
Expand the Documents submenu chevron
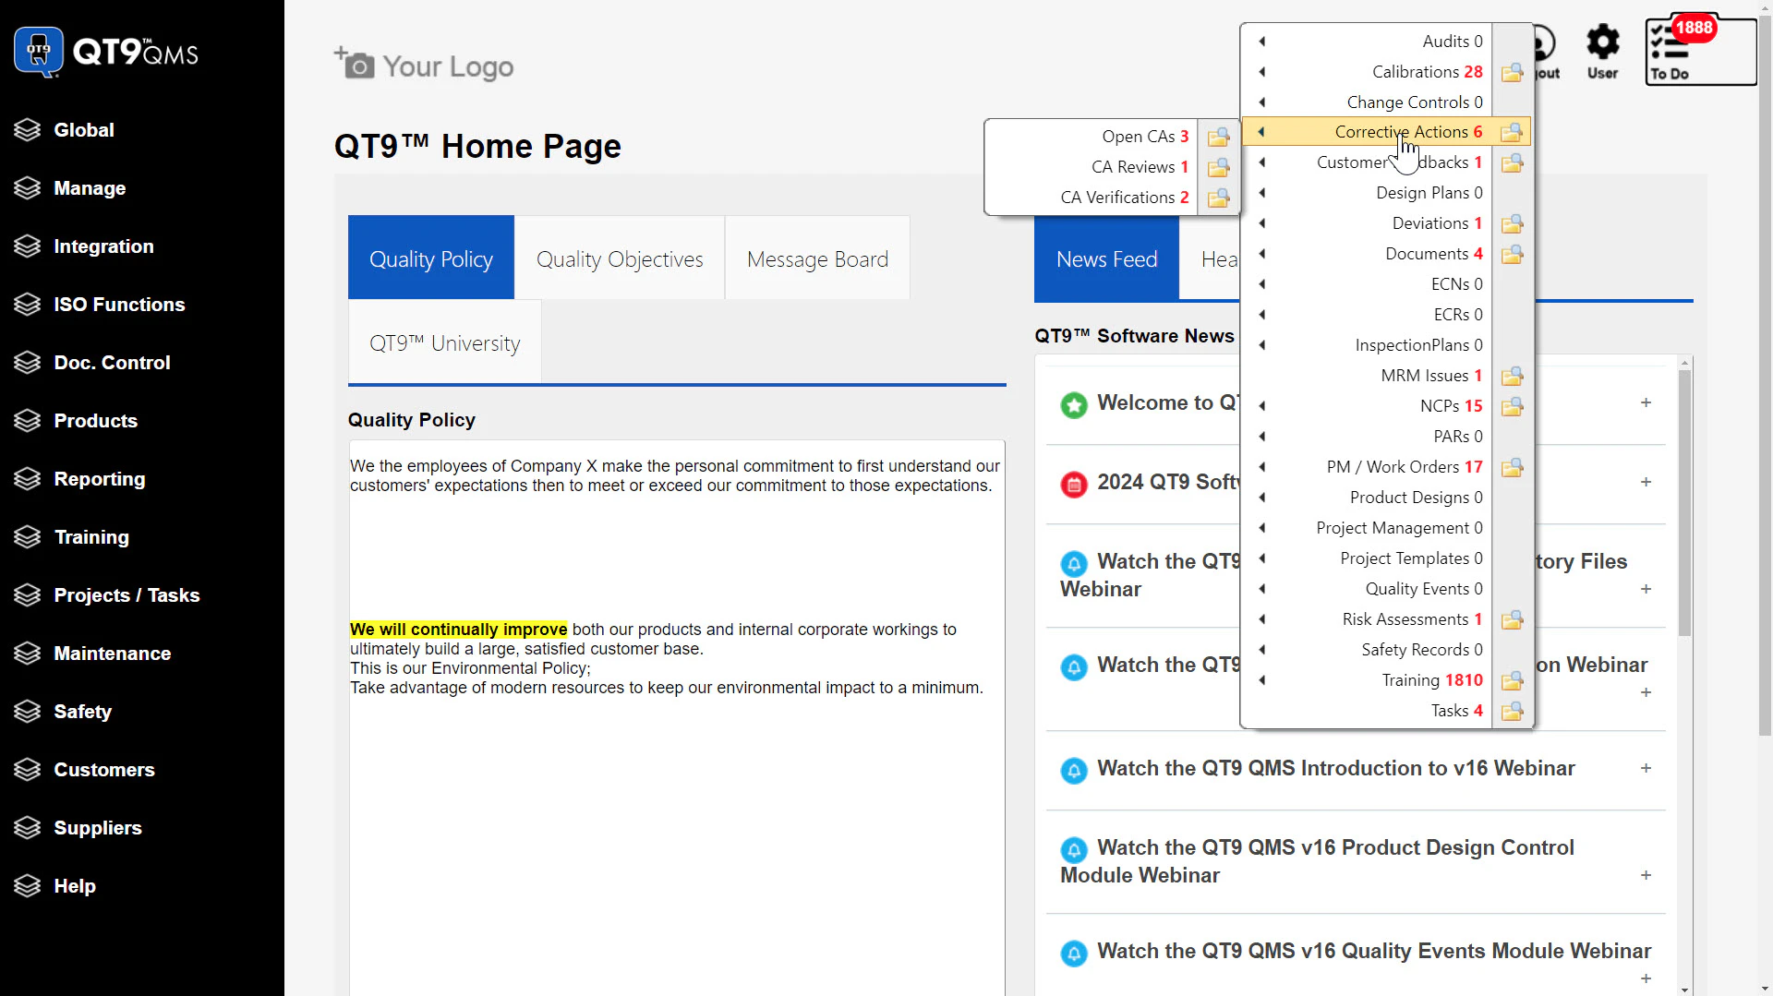coord(1261,253)
